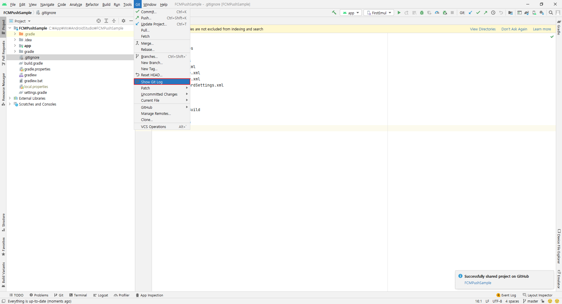Choose Push... from Git menu
562x304 pixels.
pyautogui.click(x=162, y=18)
